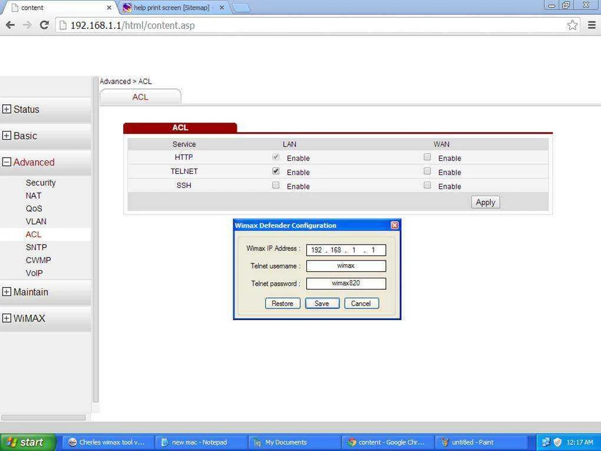Open the Security submenu item
Image resolution: width=601 pixels, height=451 pixels.
coord(41,183)
